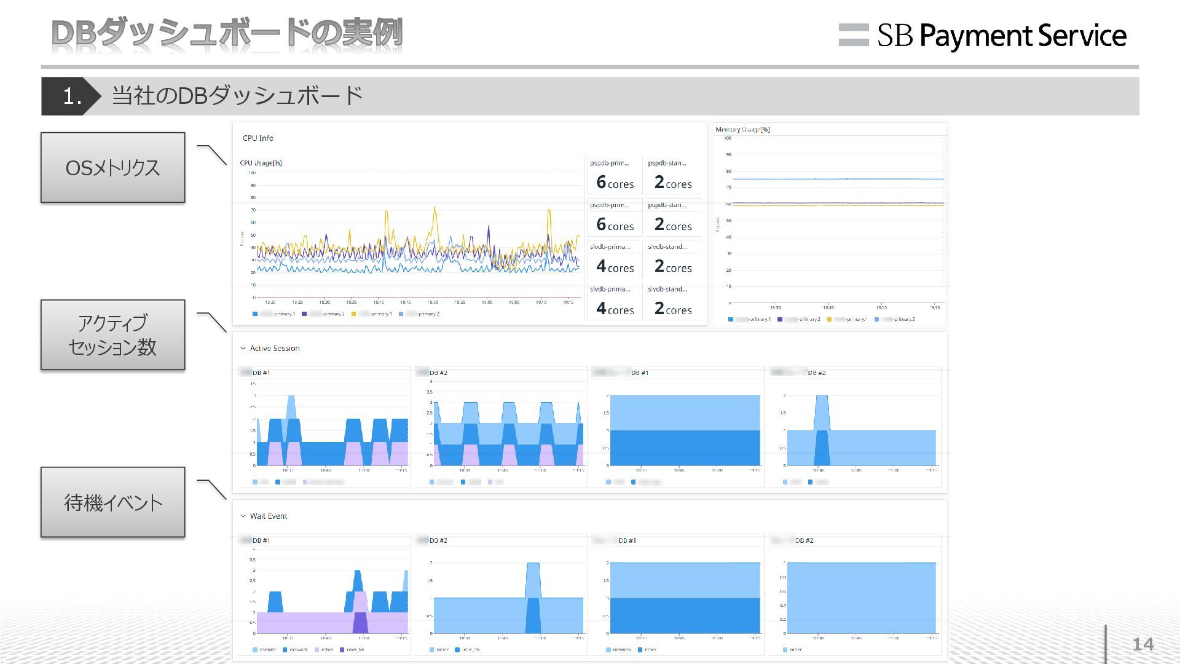Screen dimensions: 1180x664
Task: Click the 待機イベント label box
Action: pos(112,502)
